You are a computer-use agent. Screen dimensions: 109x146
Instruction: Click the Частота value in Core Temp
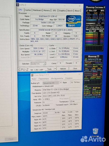(x=61, y=96)
